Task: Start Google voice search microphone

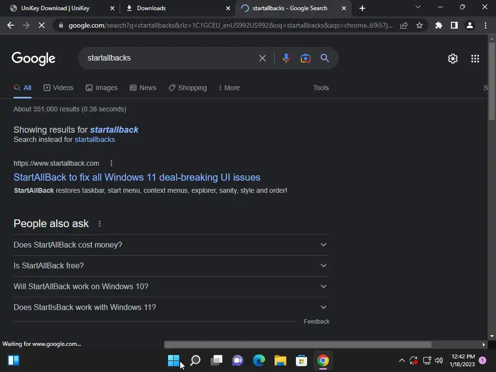Action: (x=286, y=58)
